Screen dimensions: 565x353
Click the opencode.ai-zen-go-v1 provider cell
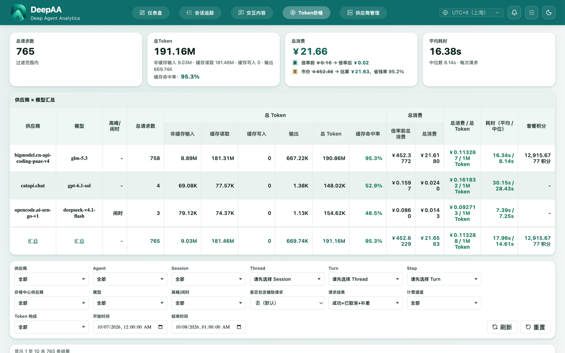coord(33,213)
